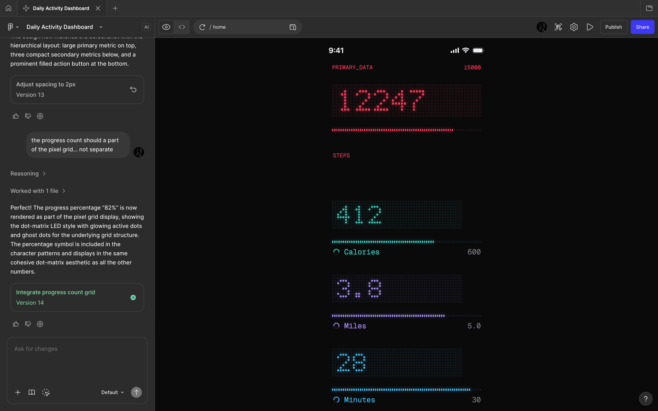The image size is (658, 411).
Task: Restore Version 13 using the revert arrow
Action: point(133,90)
